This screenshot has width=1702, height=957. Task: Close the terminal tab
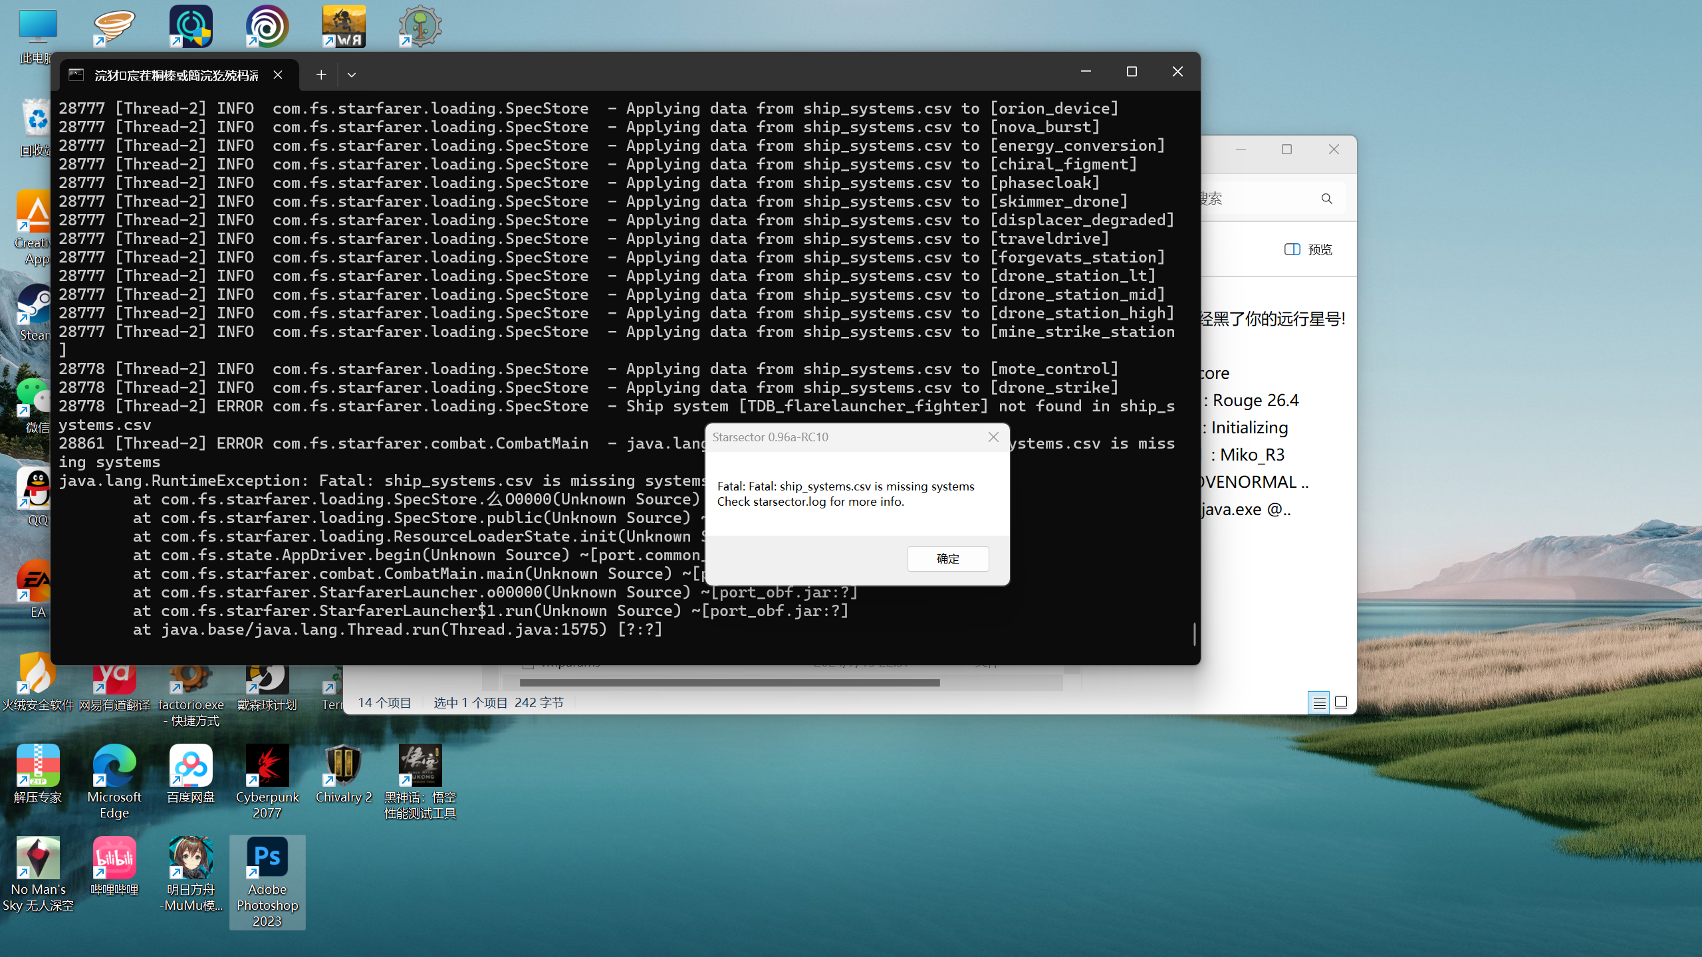[x=278, y=75]
